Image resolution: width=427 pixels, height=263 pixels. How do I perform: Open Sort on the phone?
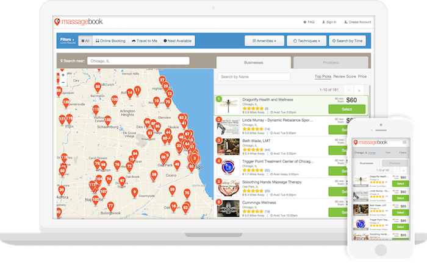pyautogui.click(x=388, y=153)
